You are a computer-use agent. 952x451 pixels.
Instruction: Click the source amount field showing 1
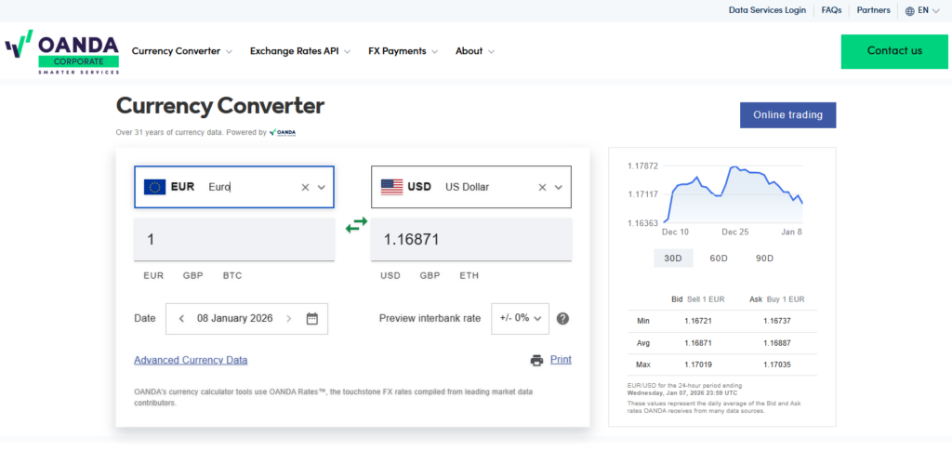[234, 239]
